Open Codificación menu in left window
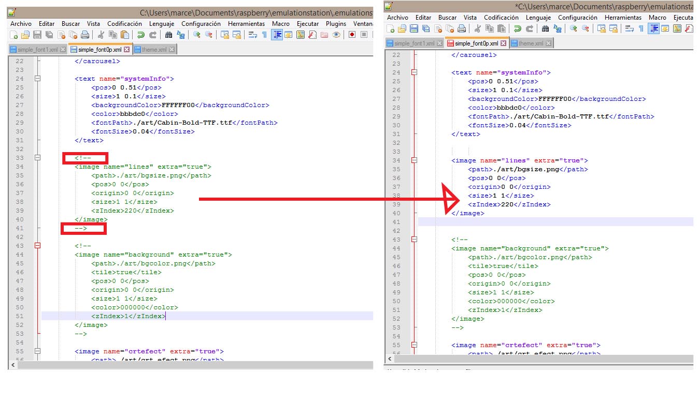This screenshot has height=404, width=699. coord(124,24)
